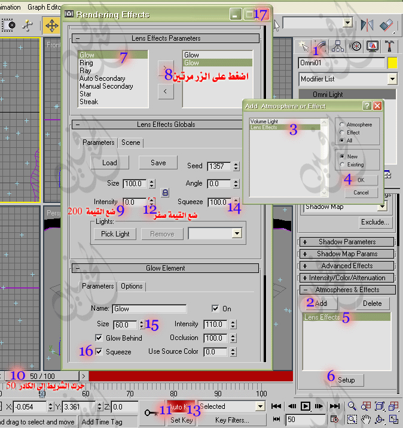Select the Existing radio button
Image resolution: width=403 pixels, height=428 pixels.
[342, 165]
